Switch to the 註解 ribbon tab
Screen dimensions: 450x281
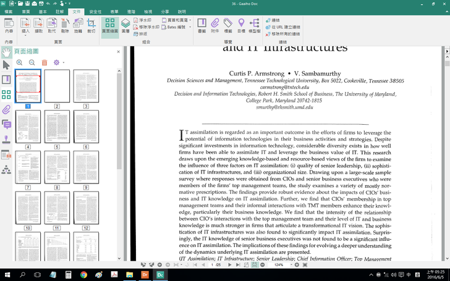tap(59, 12)
